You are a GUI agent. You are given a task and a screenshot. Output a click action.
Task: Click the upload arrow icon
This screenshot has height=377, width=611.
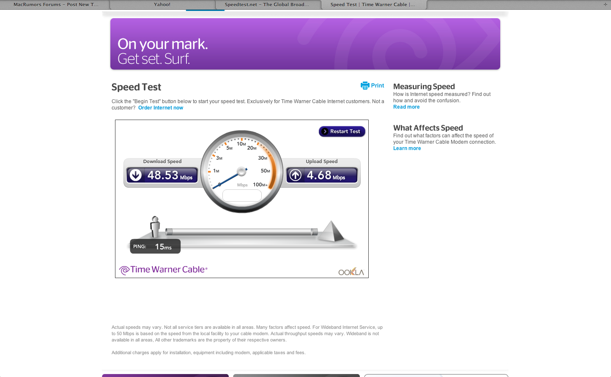click(x=296, y=175)
